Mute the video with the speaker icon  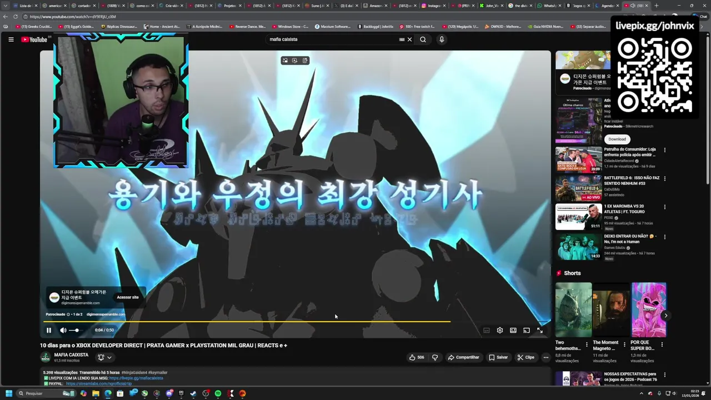tap(63, 330)
